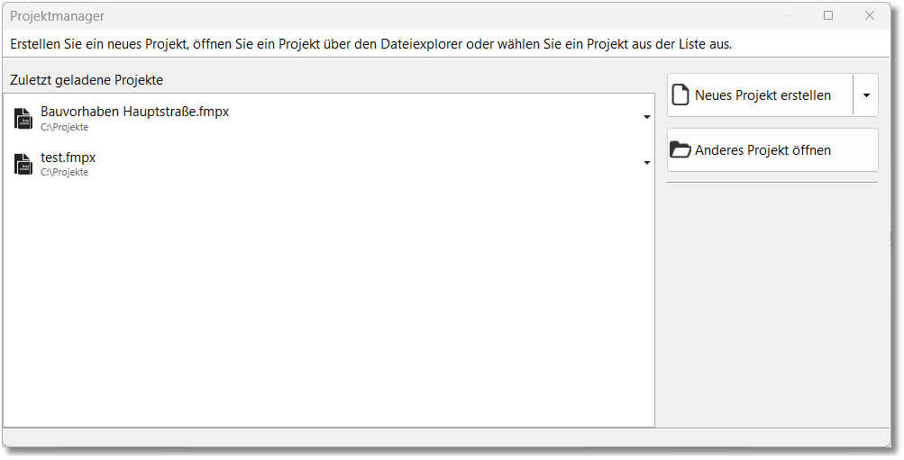
Task: Maximize the Projektmanager window
Action: [828, 15]
